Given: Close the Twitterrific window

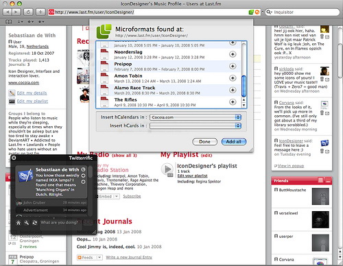Looking at the screenshot, I should coord(14,158).
